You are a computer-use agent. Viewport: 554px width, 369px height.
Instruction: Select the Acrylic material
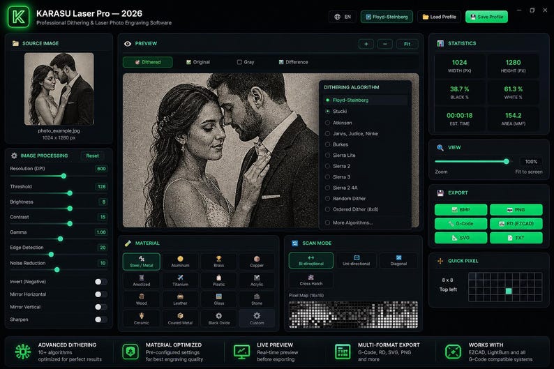pos(257,280)
